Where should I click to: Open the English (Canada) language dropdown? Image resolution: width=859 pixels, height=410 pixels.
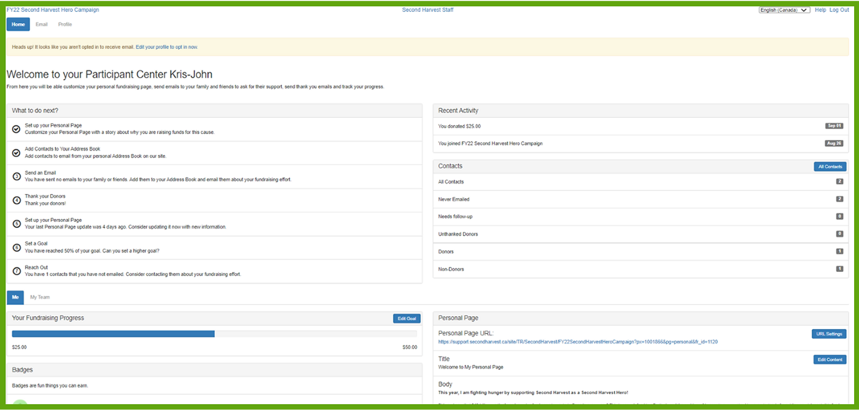click(784, 10)
